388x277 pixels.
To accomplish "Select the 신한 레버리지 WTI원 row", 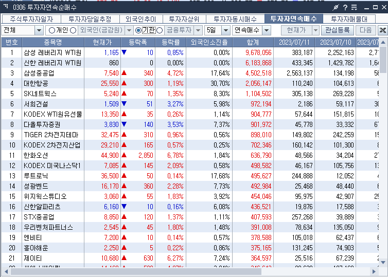I will [190, 63].
